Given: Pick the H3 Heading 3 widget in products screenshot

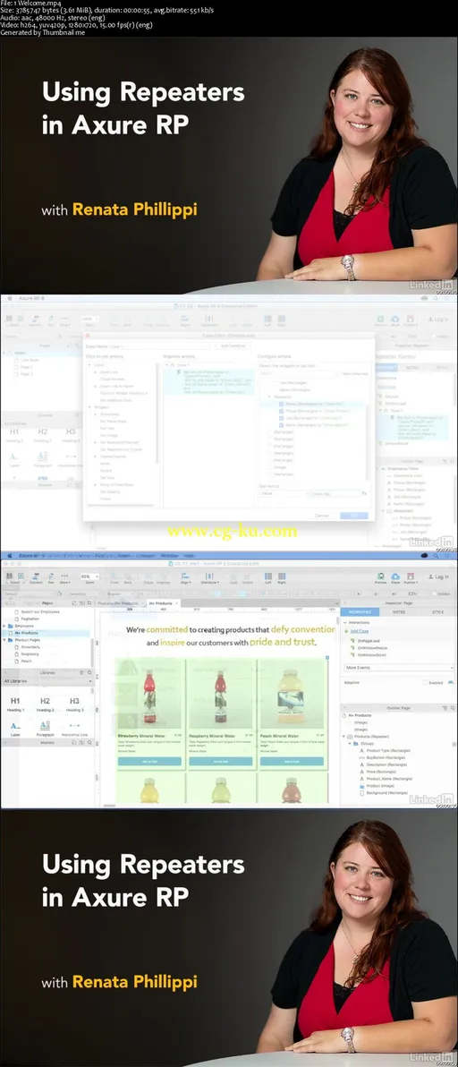Looking at the screenshot, I should click(74, 704).
